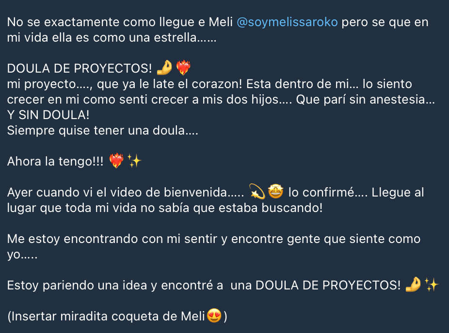Click the pinched fingers emoji on the Estoy pariendo line
The height and width of the screenshot is (333, 449).
point(413,285)
